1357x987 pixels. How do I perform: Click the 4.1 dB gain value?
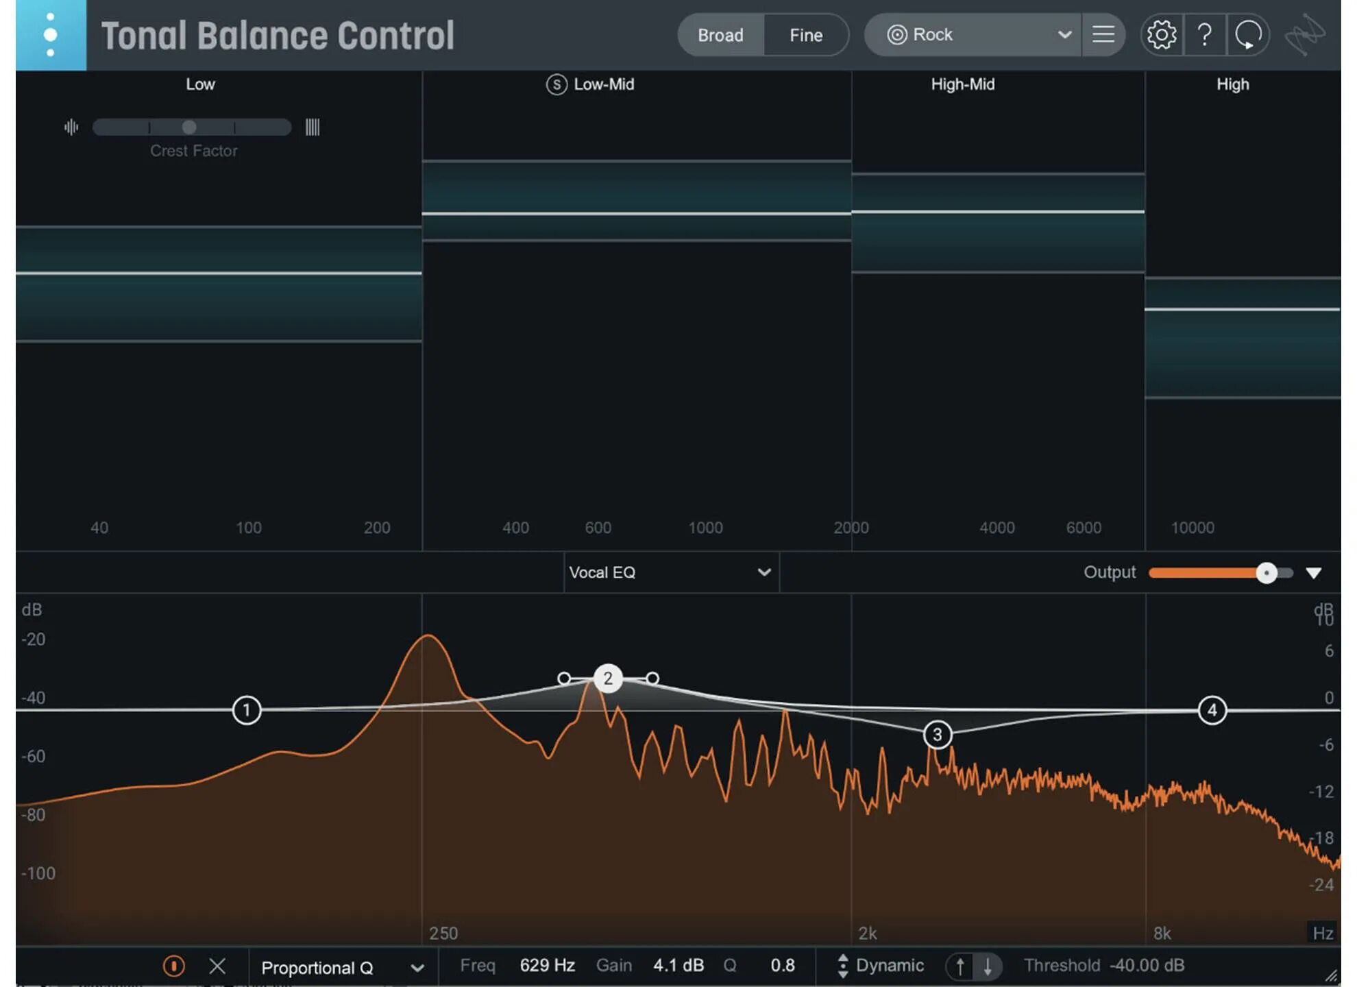[678, 965]
